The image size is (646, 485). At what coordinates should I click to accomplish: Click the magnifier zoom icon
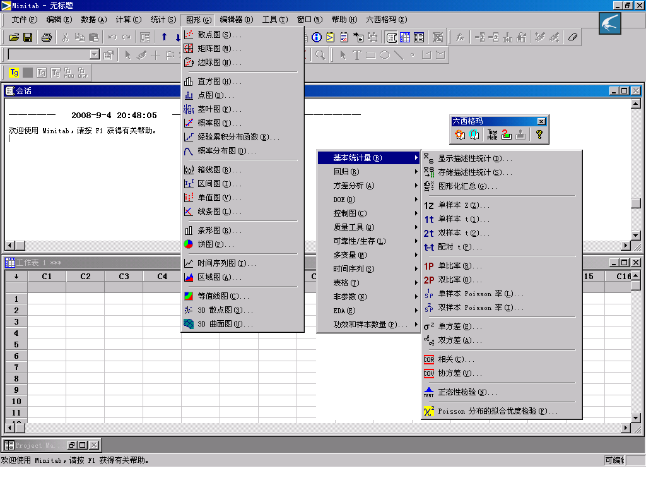click(320, 55)
